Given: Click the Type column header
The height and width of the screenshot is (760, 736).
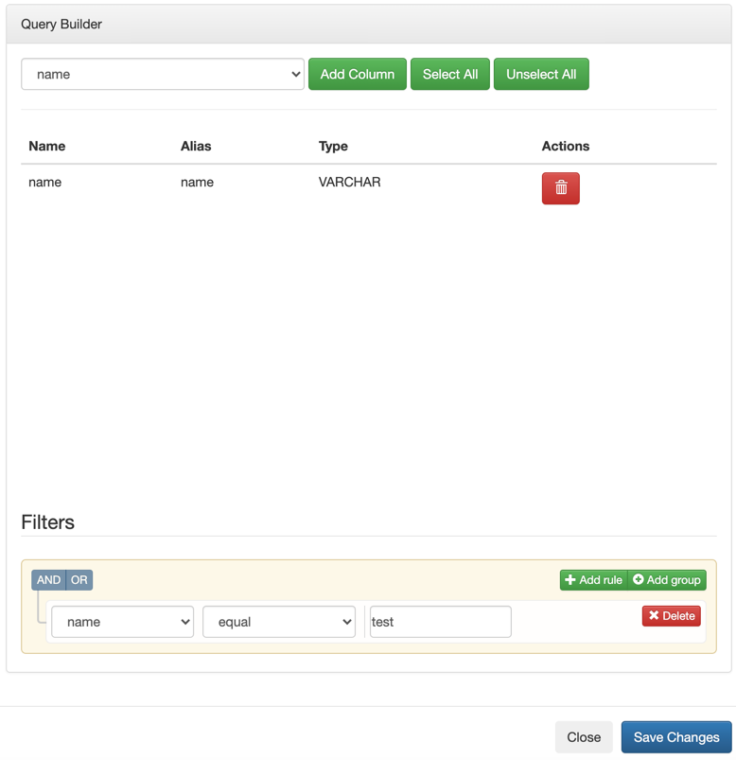Looking at the screenshot, I should click(333, 146).
